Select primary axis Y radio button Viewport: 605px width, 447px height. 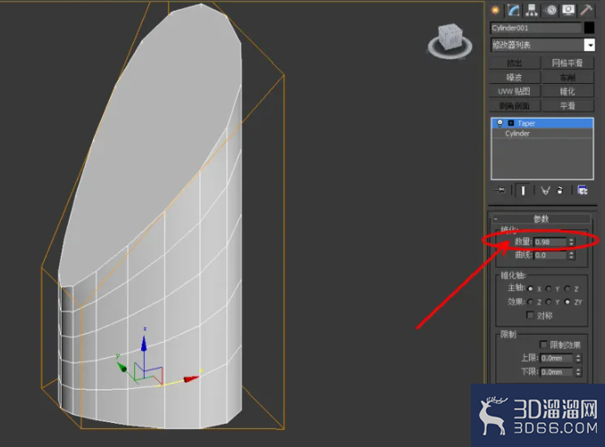click(x=549, y=288)
